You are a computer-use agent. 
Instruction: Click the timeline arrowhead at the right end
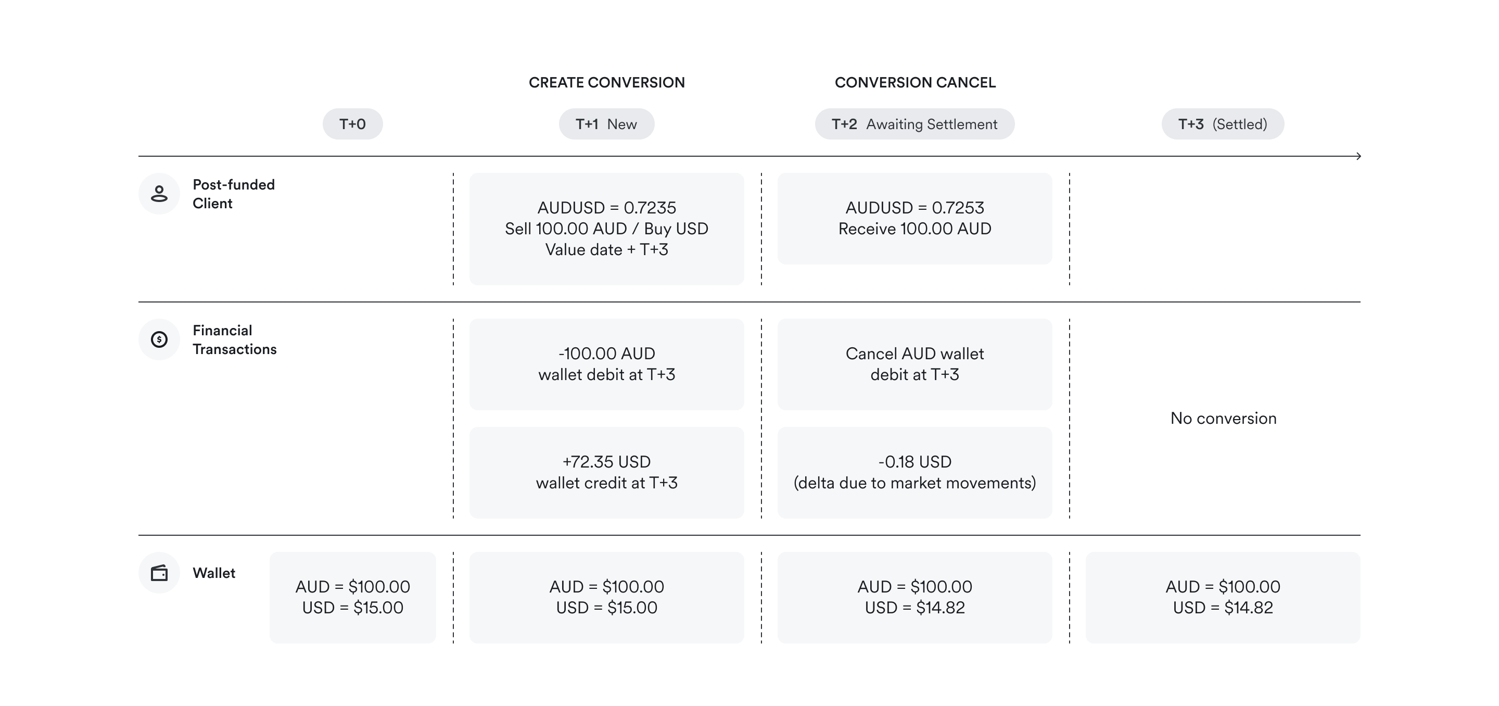(1357, 156)
